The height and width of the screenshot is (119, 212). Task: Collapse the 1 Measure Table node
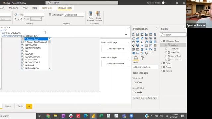(x=161, y=41)
